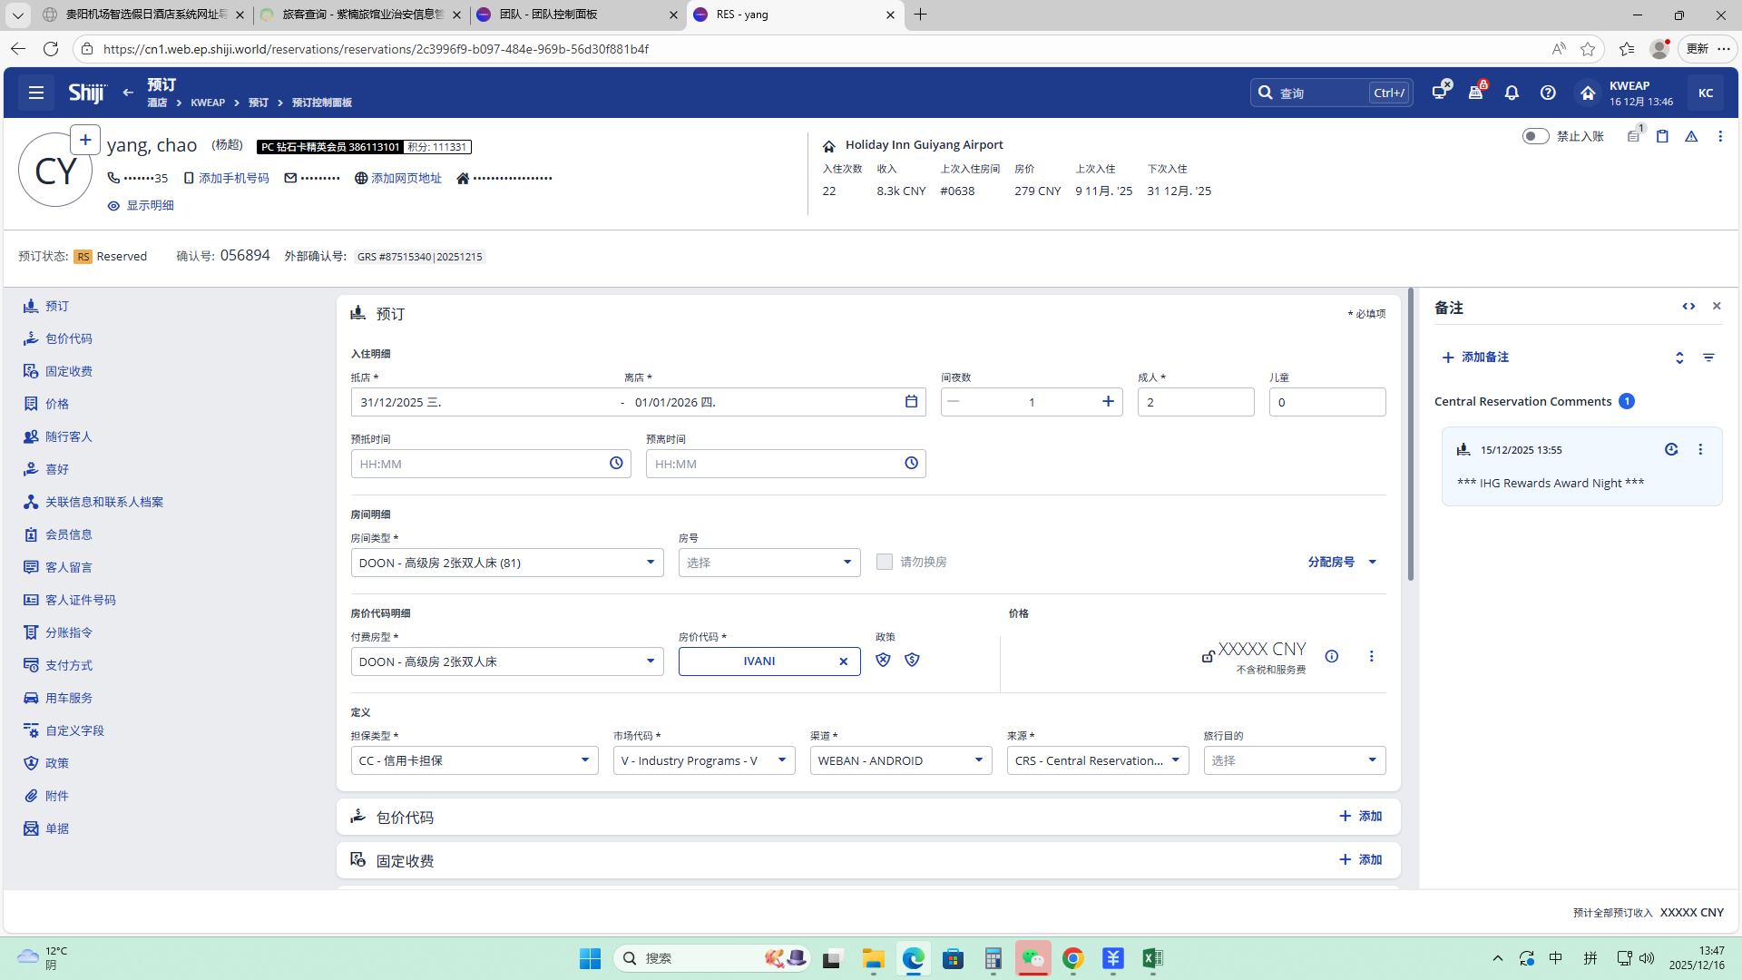Select 支付方式 in the left sidebar
Viewport: 1742px width, 980px height.
point(69,665)
